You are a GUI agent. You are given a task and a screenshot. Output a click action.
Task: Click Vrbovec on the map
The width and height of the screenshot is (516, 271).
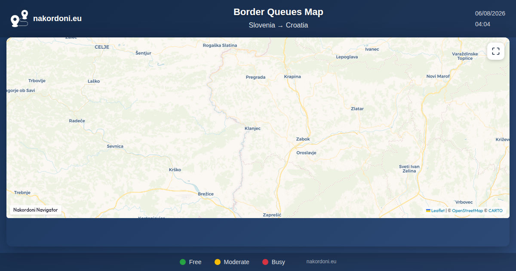[x=464, y=202]
